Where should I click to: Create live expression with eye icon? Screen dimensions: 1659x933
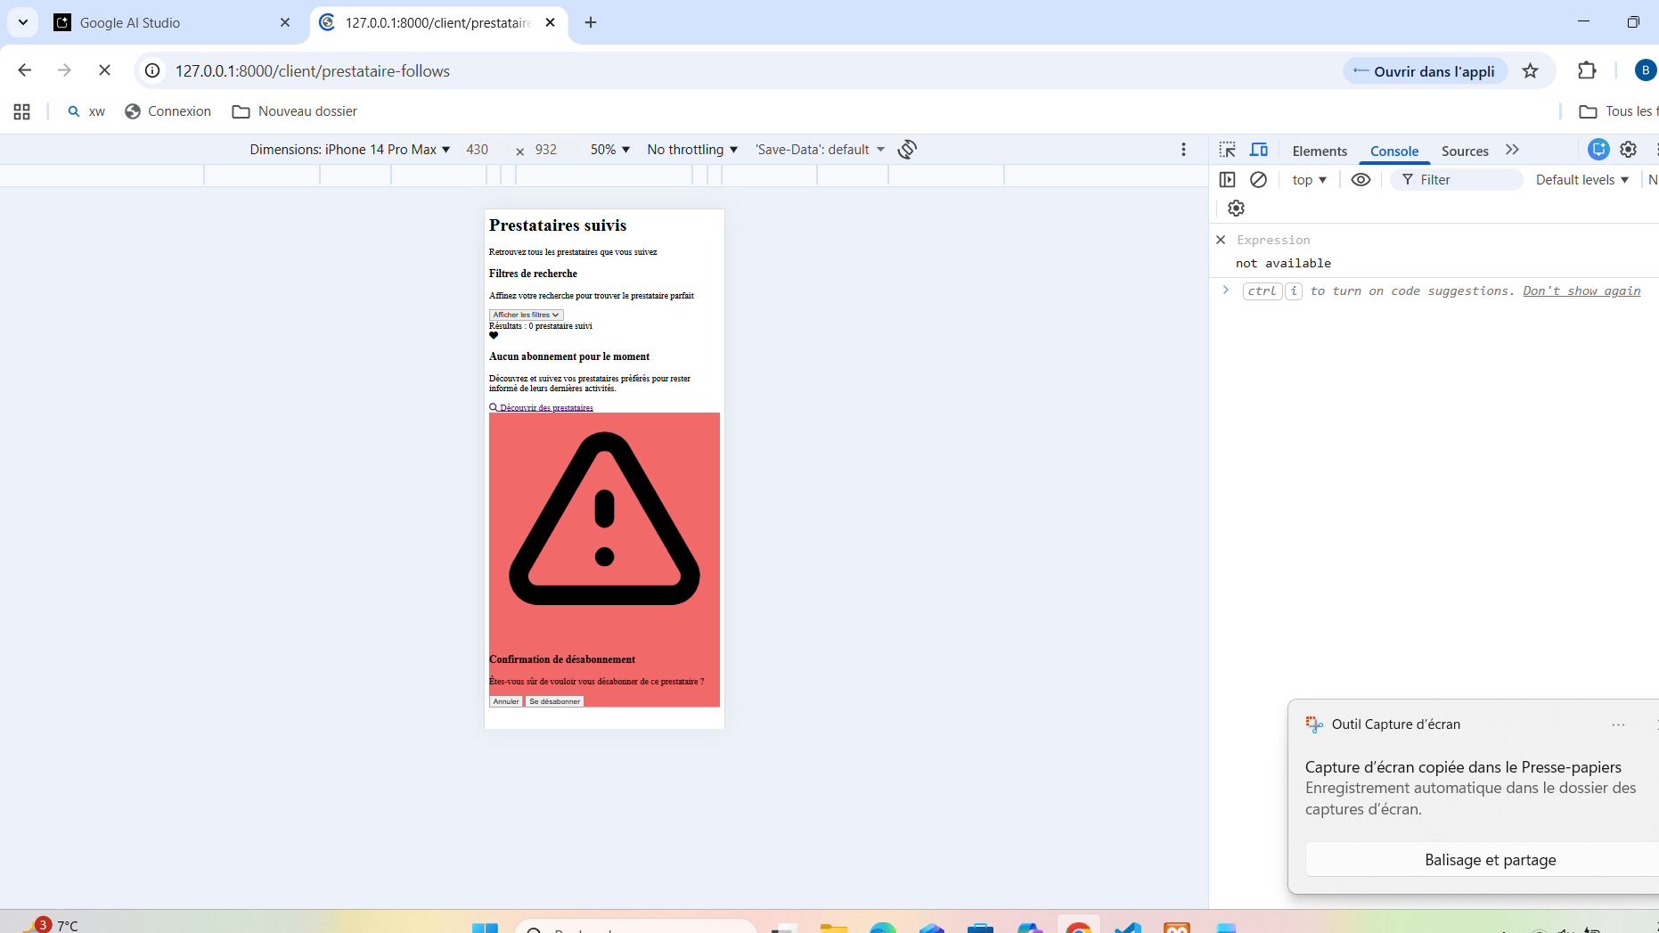[x=1361, y=180]
